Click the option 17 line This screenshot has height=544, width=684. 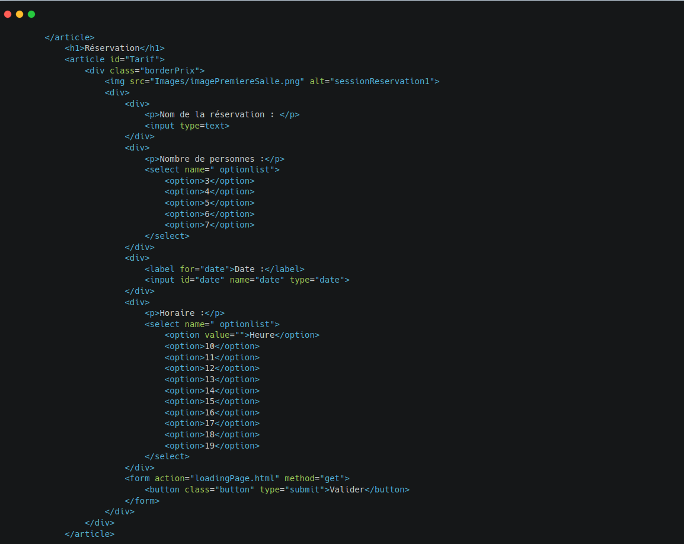click(212, 424)
